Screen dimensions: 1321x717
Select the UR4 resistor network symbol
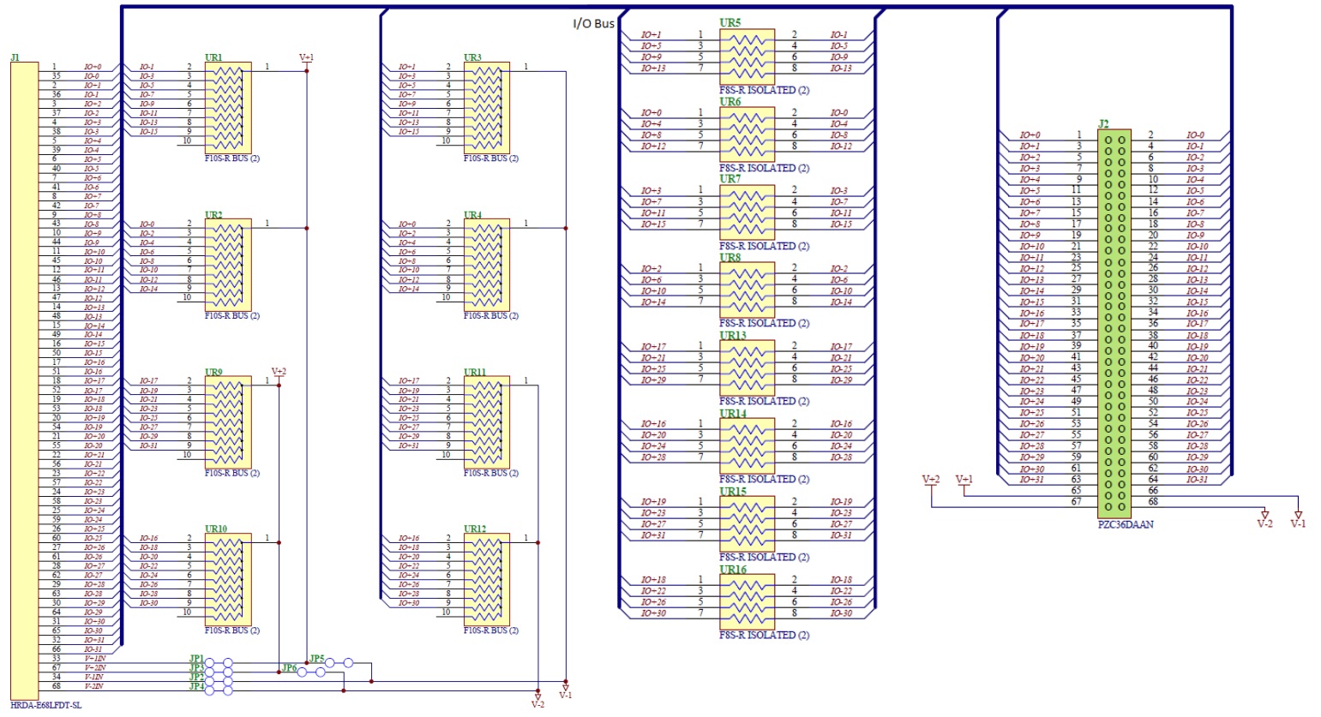pyautogui.click(x=486, y=264)
